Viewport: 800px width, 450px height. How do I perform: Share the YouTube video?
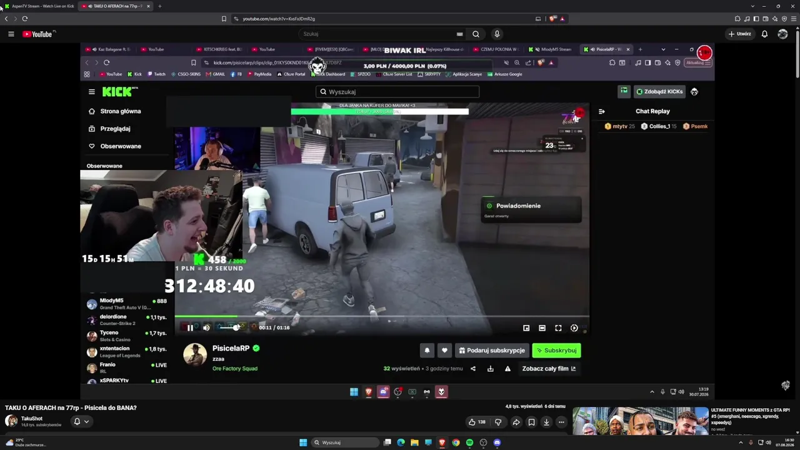coord(516,422)
